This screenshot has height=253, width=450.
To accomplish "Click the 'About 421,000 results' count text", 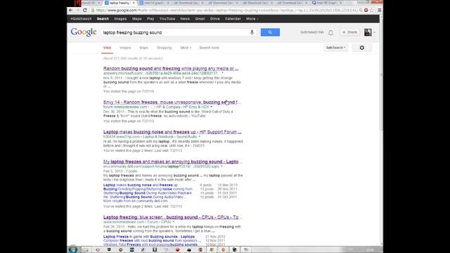I will (133, 58).
